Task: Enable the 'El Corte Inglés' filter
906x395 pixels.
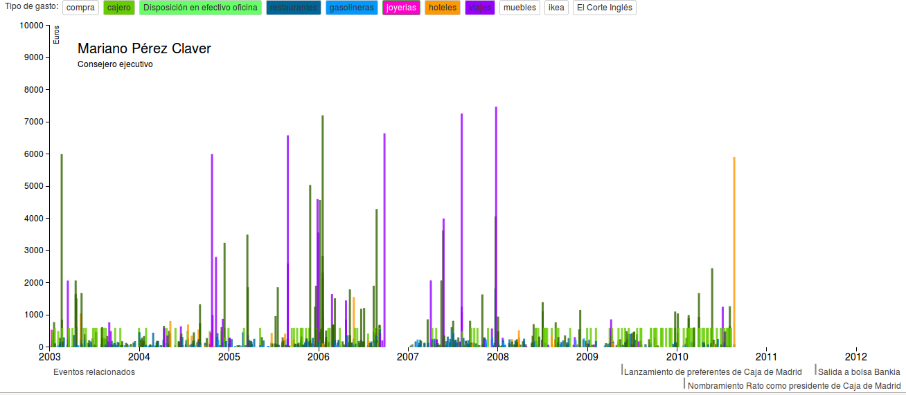Action: pyautogui.click(x=604, y=8)
